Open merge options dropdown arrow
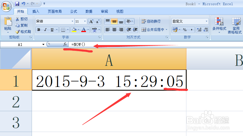The image size is (243, 136). tap(167, 30)
